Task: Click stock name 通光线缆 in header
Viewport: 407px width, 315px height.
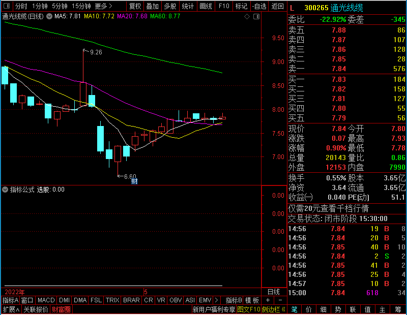Action: pos(346,8)
